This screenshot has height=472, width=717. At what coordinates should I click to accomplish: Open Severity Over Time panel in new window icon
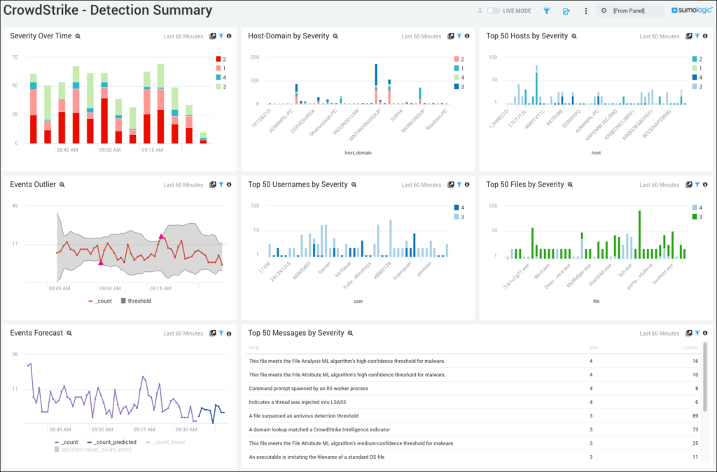point(213,36)
